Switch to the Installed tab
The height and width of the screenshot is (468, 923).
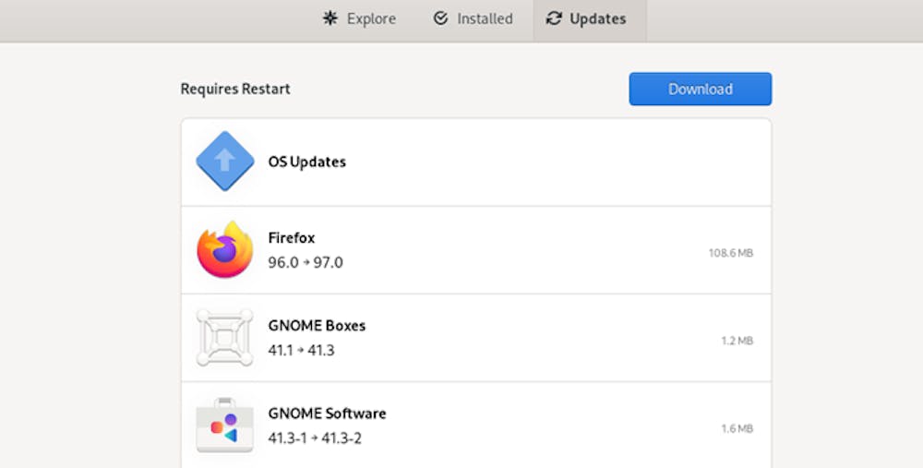[x=473, y=18]
